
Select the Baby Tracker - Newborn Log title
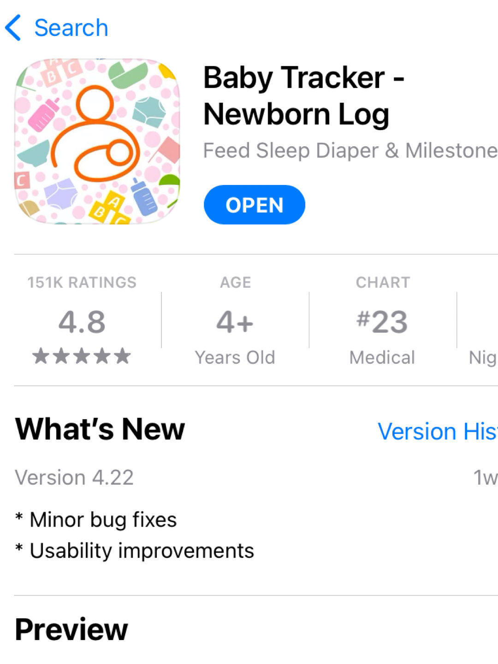303,95
